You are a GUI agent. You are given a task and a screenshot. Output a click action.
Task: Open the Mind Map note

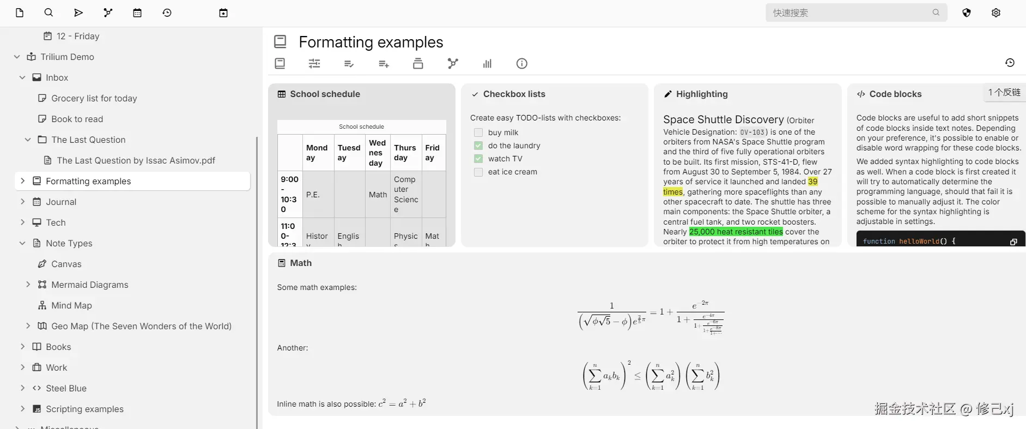tap(71, 305)
